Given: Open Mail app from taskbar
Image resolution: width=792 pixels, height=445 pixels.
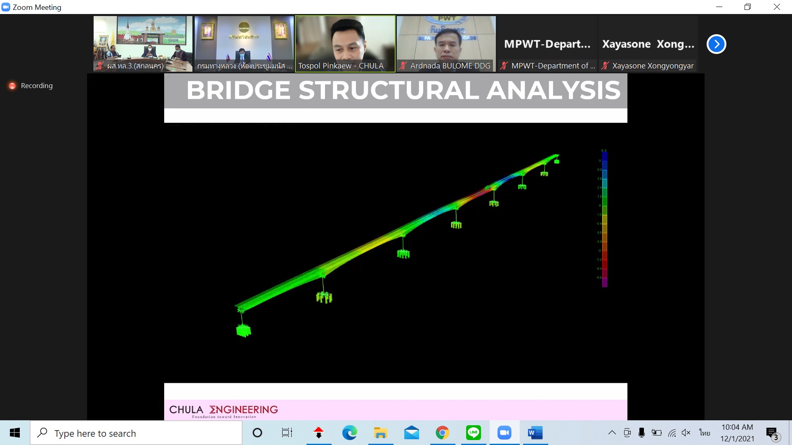Looking at the screenshot, I should pyautogui.click(x=411, y=433).
